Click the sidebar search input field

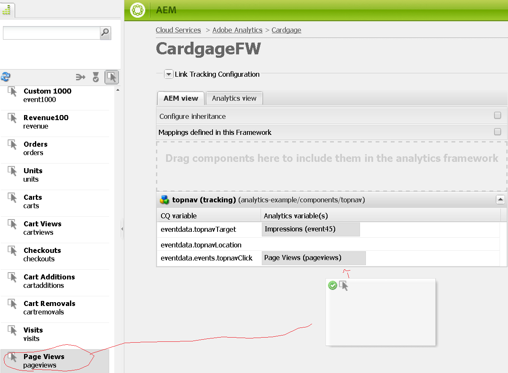pos(51,33)
